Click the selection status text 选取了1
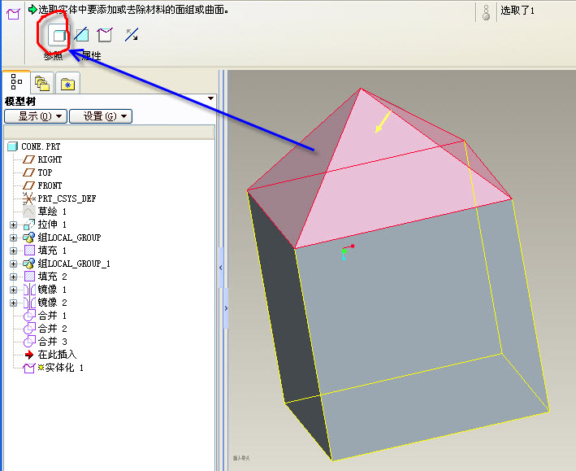Screen dimensions: 576x471 (x=518, y=11)
